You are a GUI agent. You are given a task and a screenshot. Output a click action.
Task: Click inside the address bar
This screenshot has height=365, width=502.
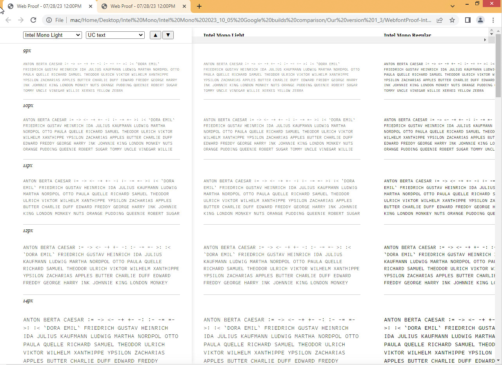(235, 20)
